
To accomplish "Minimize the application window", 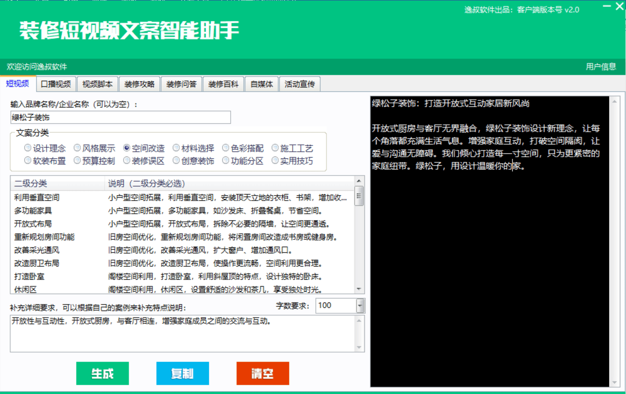I will (x=606, y=6).
